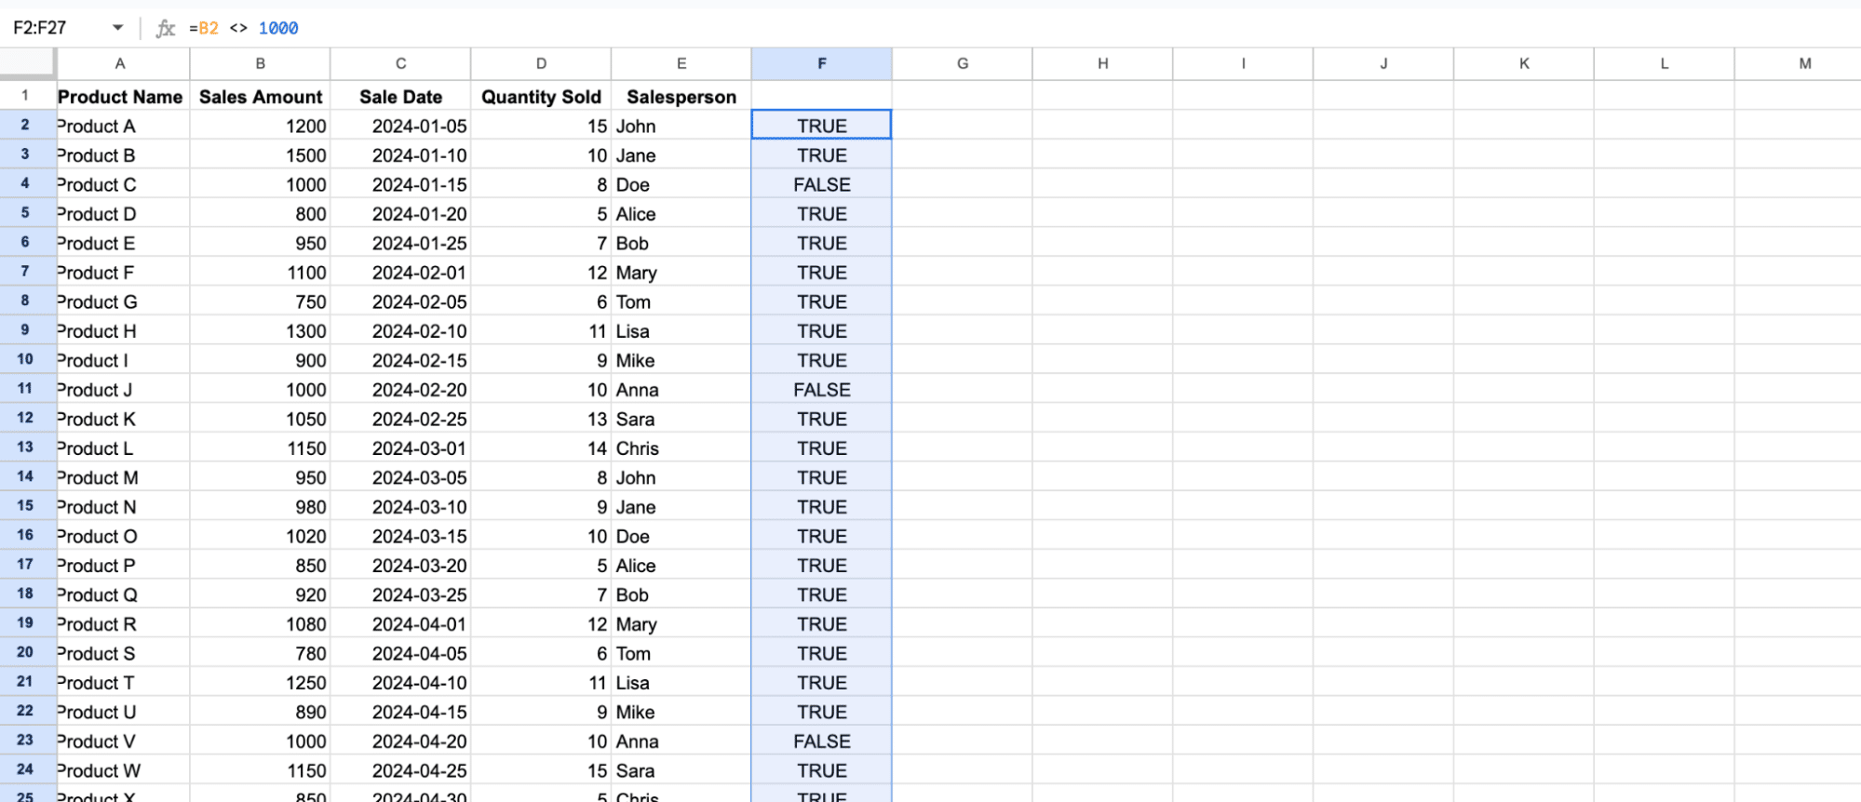Select column C header
Screen dimensions: 1861x802
400,63
